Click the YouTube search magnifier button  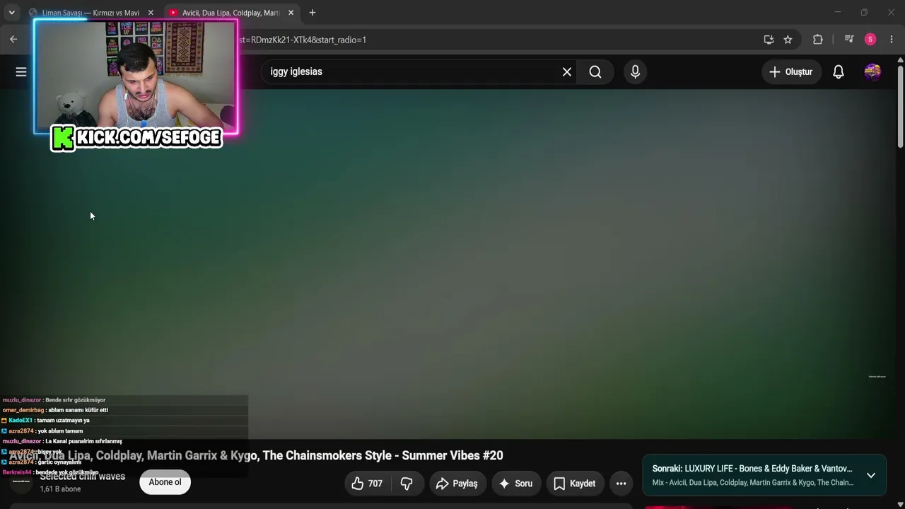(595, 71)
